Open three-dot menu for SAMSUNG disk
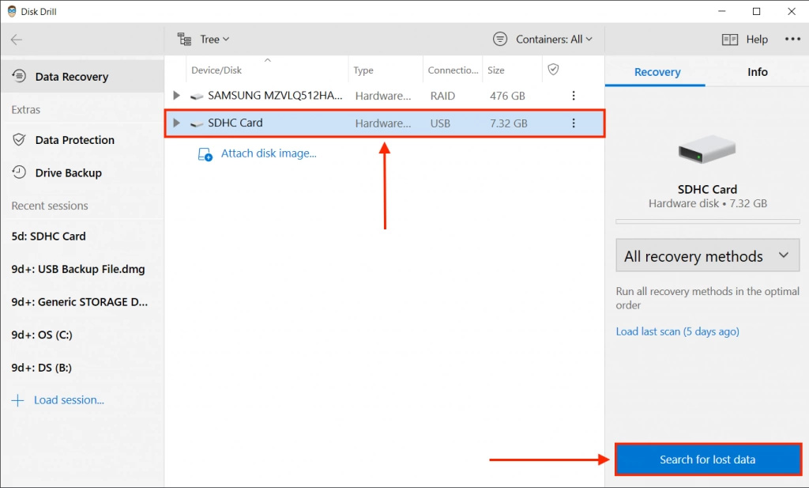This screenshot has height=488, width=809. [574, 96]
